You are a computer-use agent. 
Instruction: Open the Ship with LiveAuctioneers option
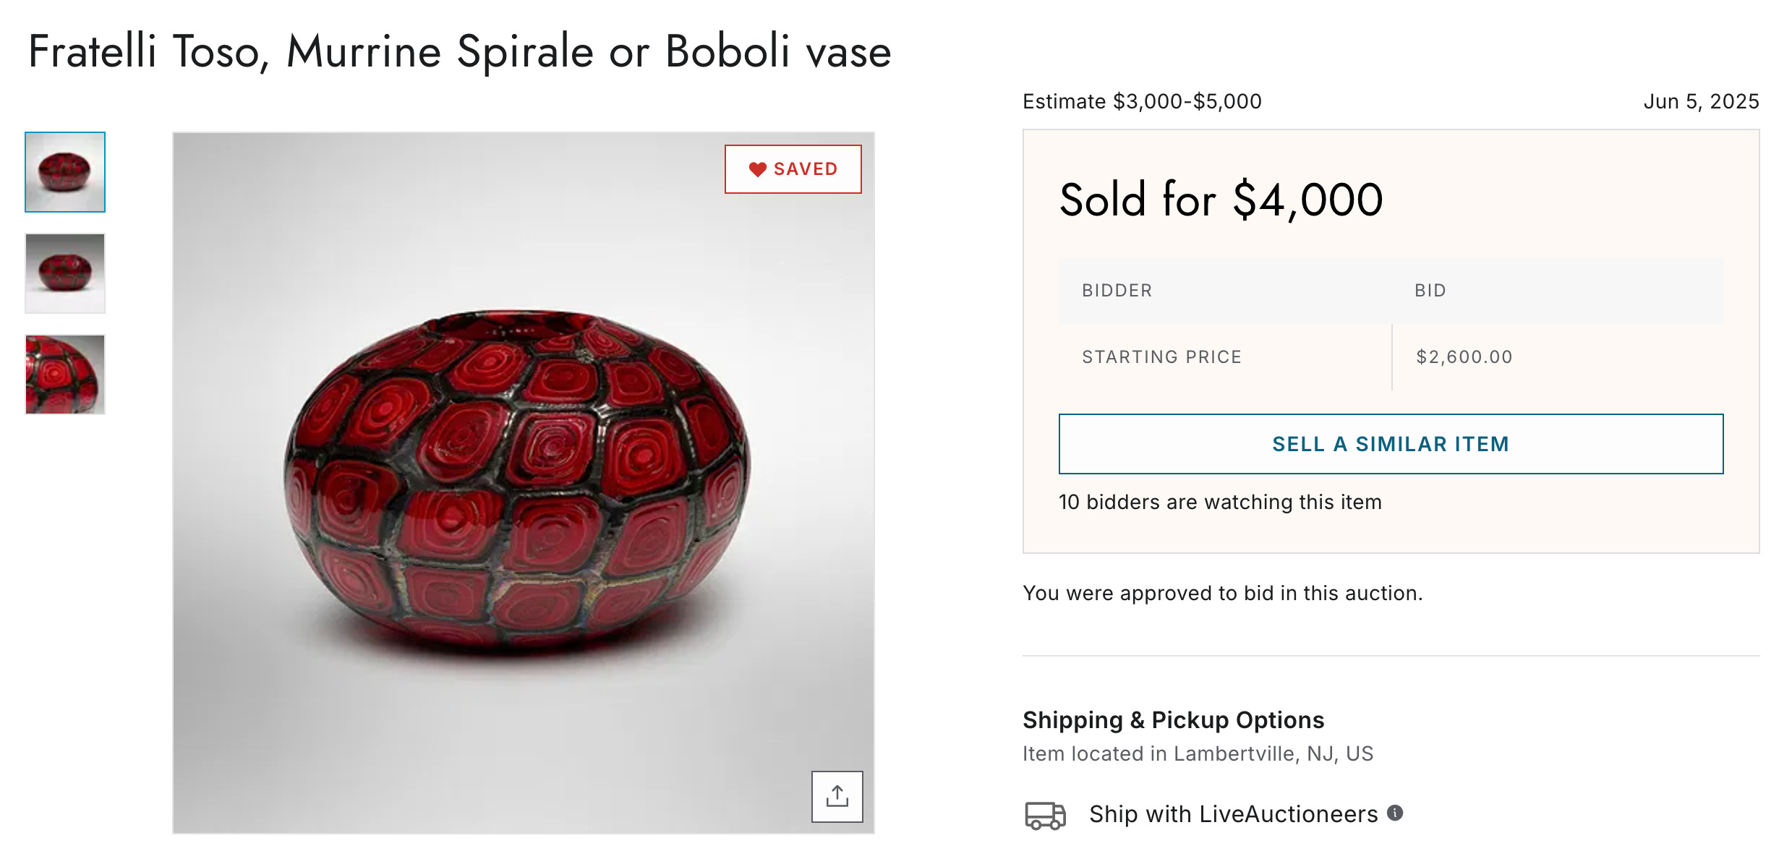pos(1233,814)
